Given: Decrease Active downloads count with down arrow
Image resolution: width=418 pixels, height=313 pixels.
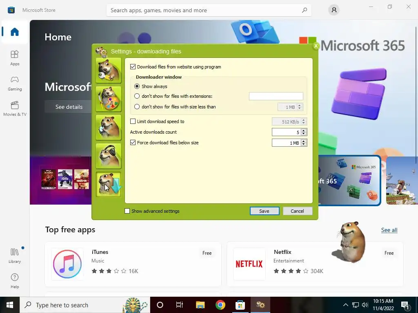Looking at the screenshot, I should pos(304,134).
